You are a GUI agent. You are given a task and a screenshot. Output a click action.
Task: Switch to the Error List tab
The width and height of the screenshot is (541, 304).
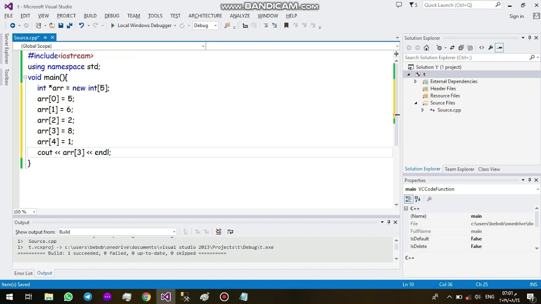pyautogui.click(x=23, y=273)
